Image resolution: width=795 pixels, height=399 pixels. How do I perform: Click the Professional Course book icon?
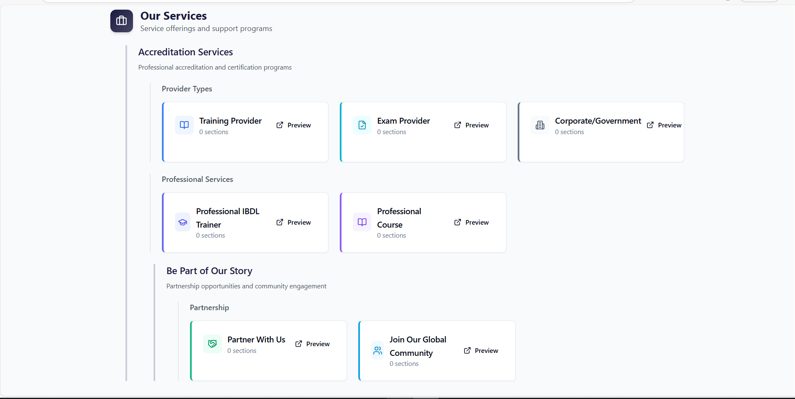pyautogui.click(x=362, y=222)
